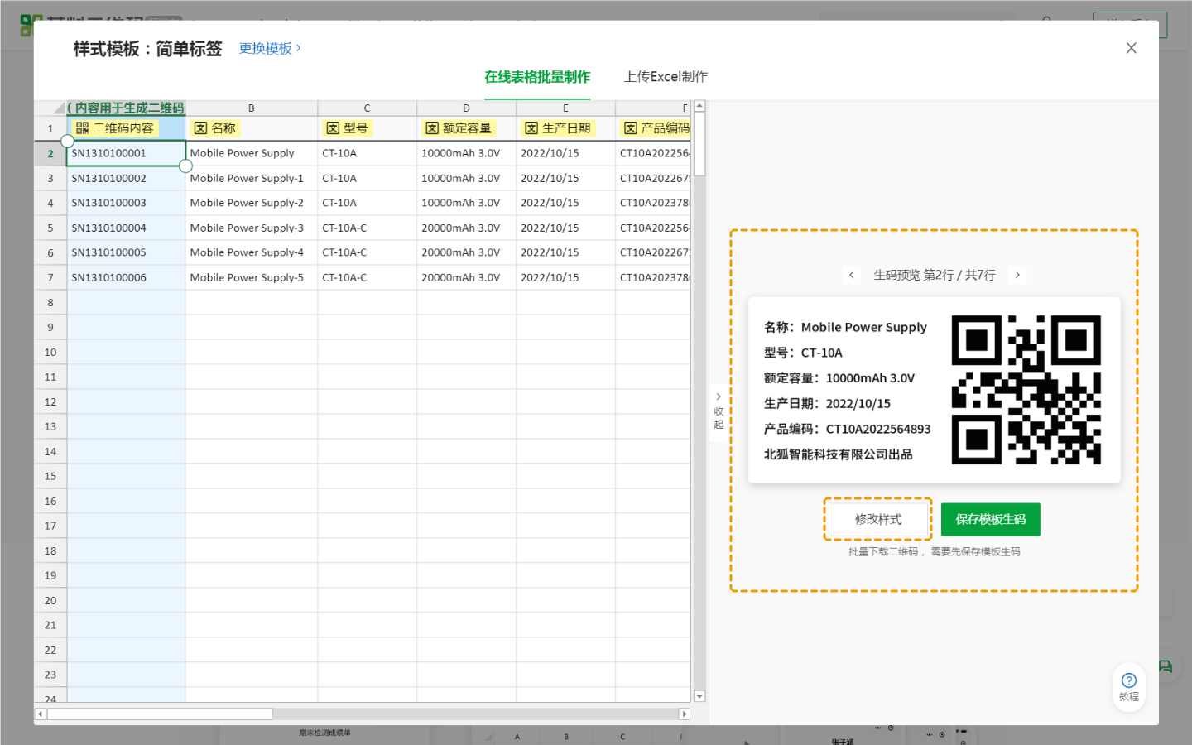1192x745 pixels.
Task: Click the 修改样式 button
Action: (x=877, y=519)
